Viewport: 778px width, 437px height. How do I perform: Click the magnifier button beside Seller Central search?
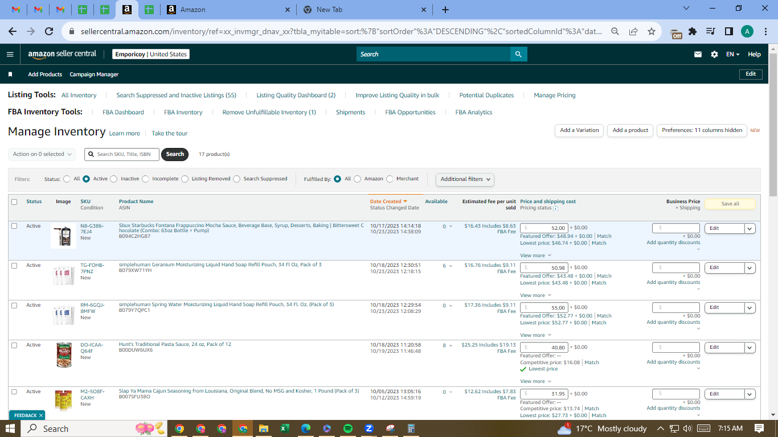tap(518, 54)
